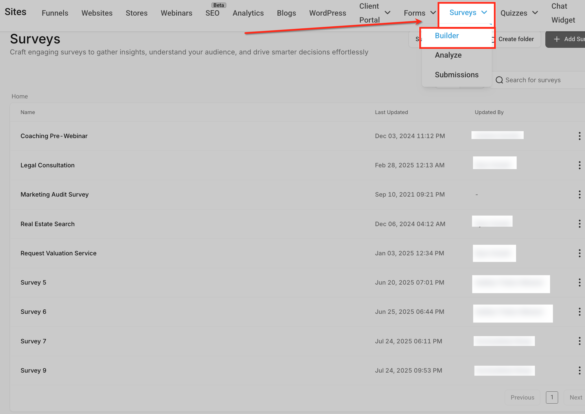Click inside the Search for surveys field
This screenshot has width=585, height=414.
pyautogui.click(x=533, y=80)
